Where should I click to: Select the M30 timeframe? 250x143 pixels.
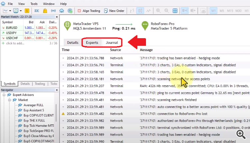click(x=238, y=11)
